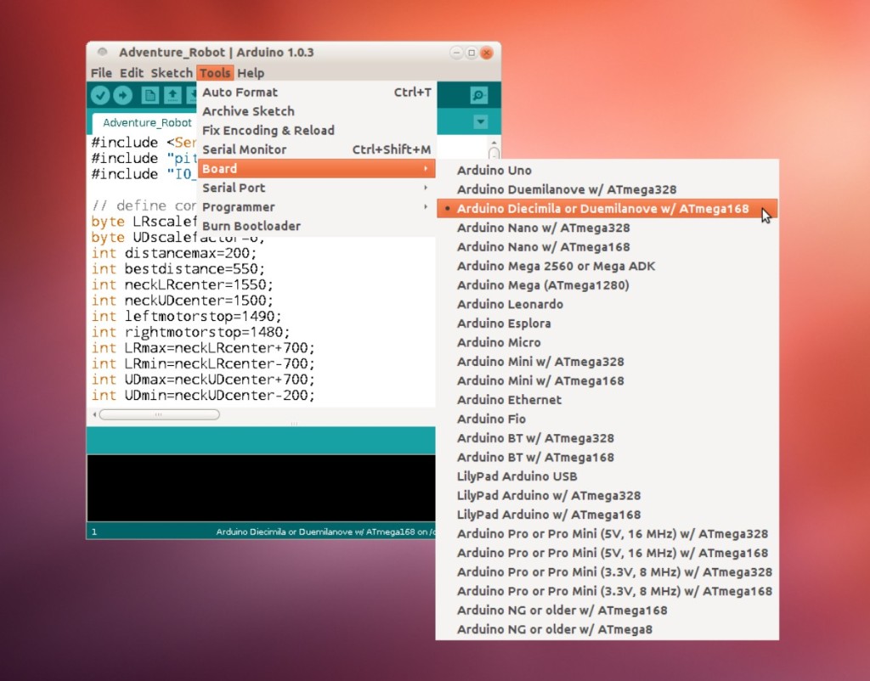This screenshot has height=681, width=870.
Task: Click code line 'int neckUDcenter=1500;'
Action: point(183,301)
